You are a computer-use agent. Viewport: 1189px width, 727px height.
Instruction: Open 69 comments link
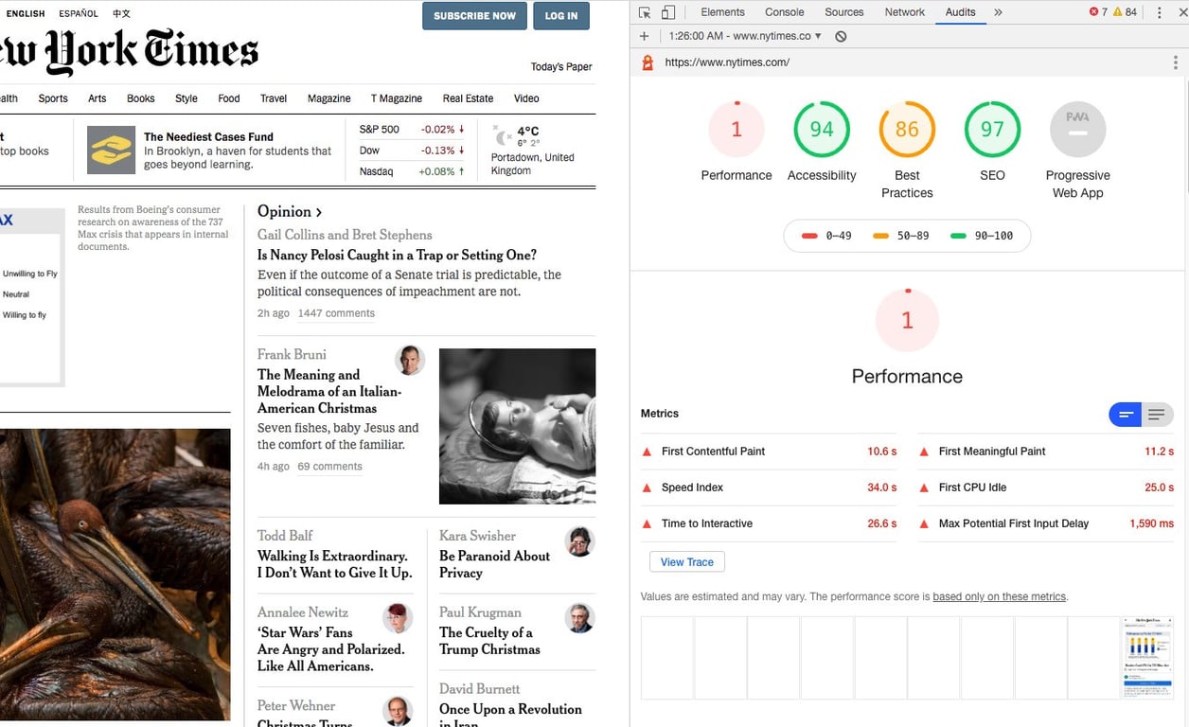coord(329,467)
